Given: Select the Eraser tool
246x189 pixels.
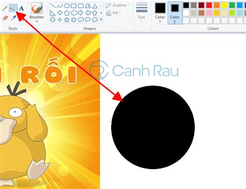Looking at the screenshot, I should pyautogui.click(x=5, y=18).
